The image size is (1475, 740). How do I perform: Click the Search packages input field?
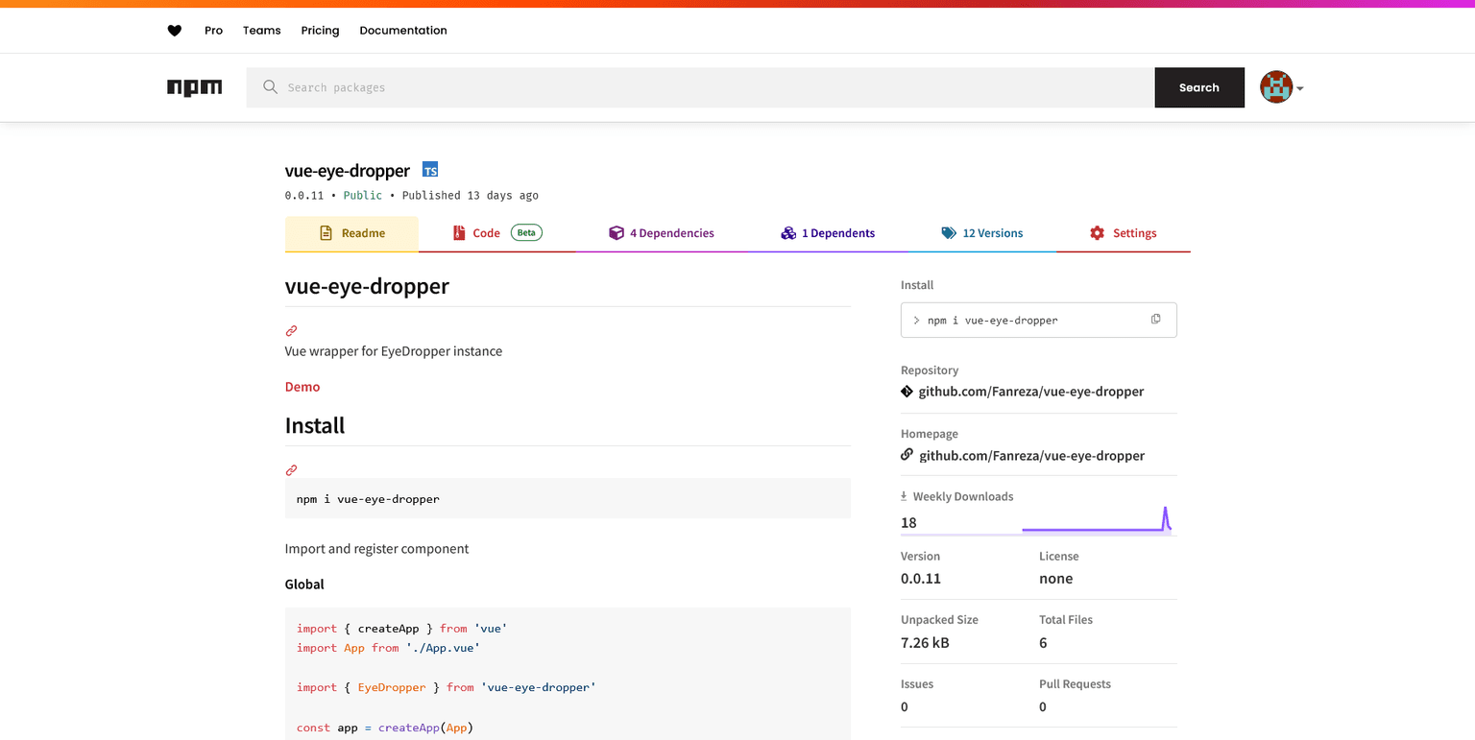(x=701, y=87)
